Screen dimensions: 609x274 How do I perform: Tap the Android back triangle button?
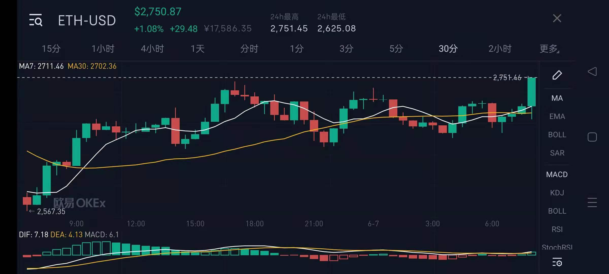[592, 72]
